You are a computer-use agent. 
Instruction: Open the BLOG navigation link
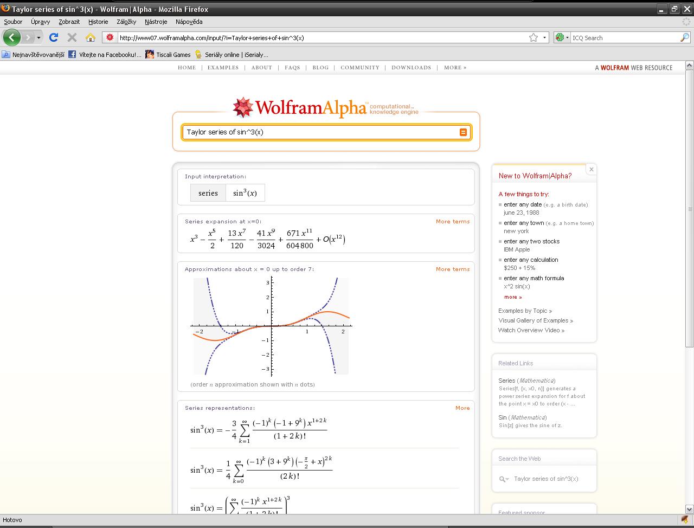coord(320,68)
